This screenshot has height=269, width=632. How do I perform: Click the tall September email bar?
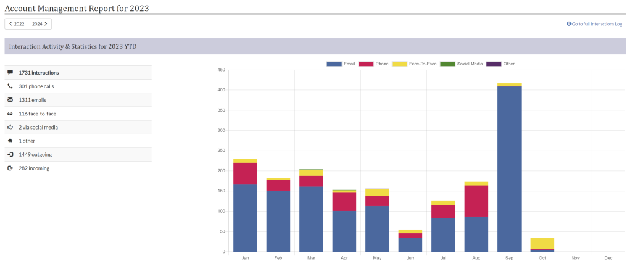click(x=509, y=168)
